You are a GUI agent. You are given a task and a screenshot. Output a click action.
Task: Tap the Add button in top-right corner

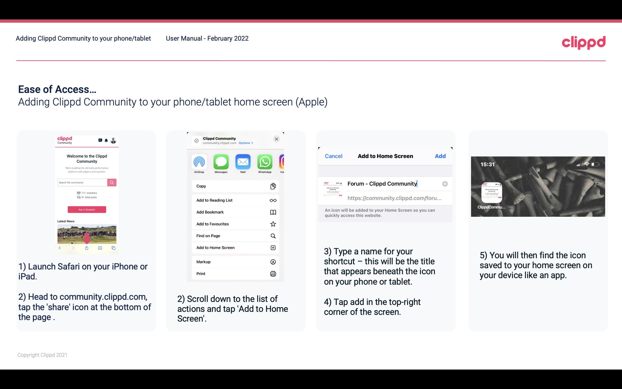pos(440,156)
